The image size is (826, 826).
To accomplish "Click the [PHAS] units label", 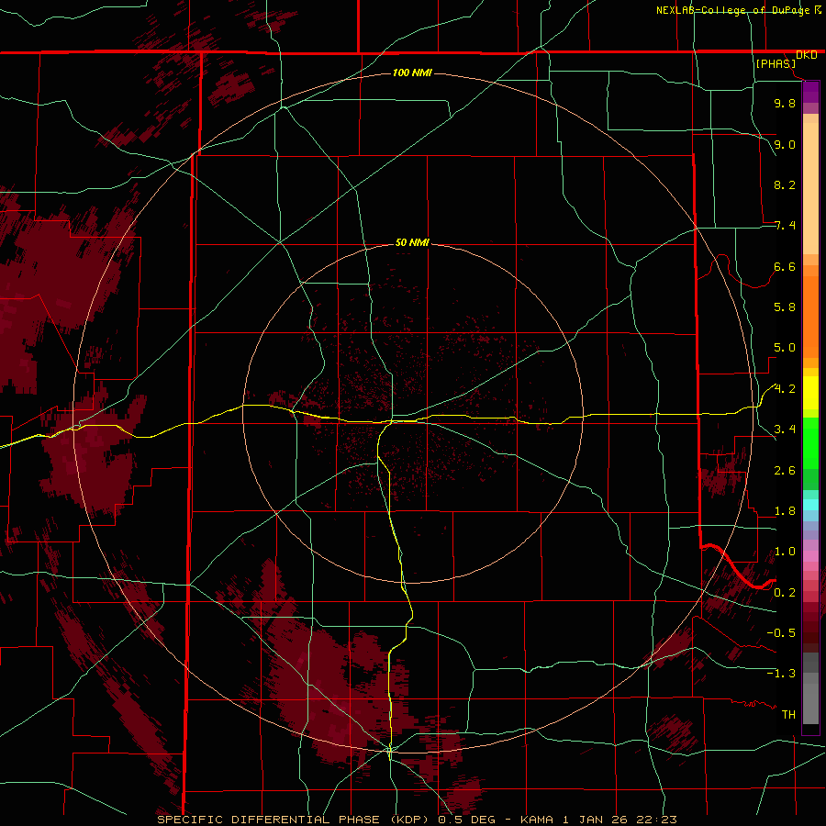I will (776, 63).
